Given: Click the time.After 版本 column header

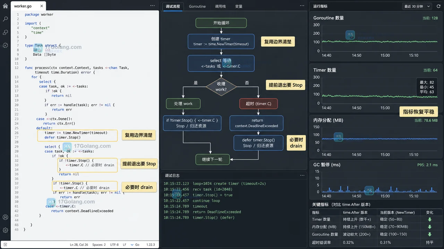Looking at the screenshot, I should click(355, 212).
